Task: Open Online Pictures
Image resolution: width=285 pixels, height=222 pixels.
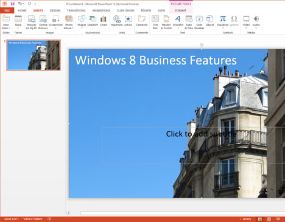Action: coord(43,19)
